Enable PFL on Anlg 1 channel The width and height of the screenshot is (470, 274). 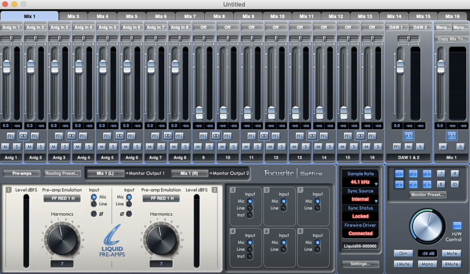tap(11, 136)
